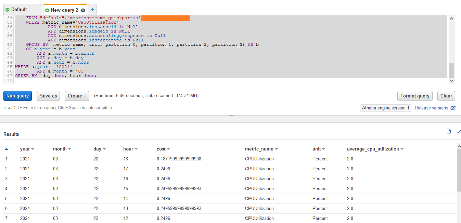Download query results using file icon
This screenshot has height=223, width=461.
click(x=449, y=131)
